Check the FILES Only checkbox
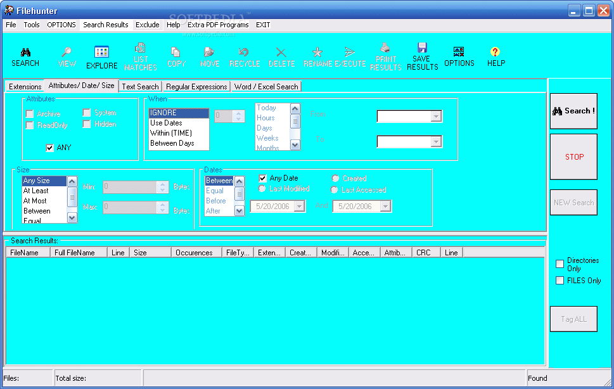Viewport: 614px width, 389px height. [560, 281]
